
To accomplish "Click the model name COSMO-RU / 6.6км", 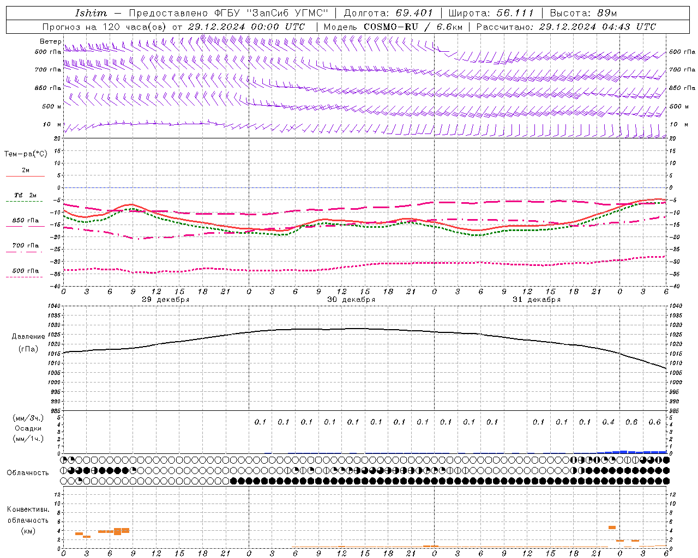I will [413, 27].
